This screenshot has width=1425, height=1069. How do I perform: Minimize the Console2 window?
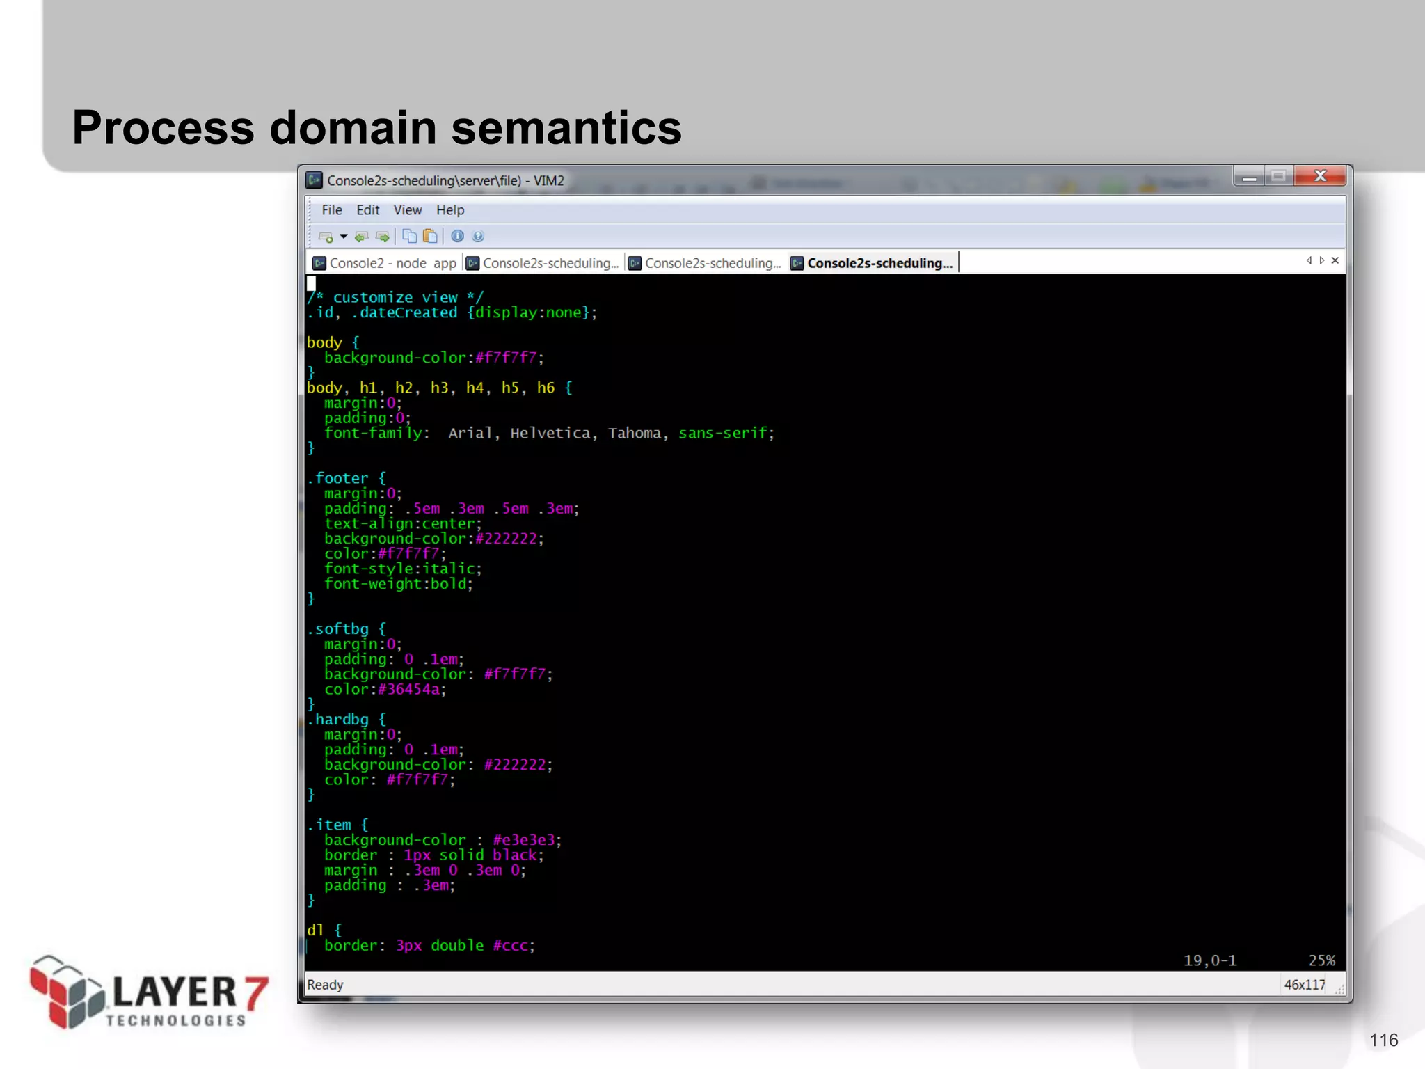(x=1250, y=177)
